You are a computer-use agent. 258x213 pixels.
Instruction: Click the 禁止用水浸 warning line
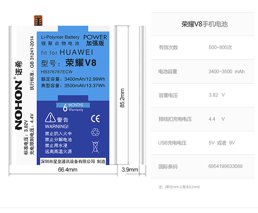pos(56,145)
